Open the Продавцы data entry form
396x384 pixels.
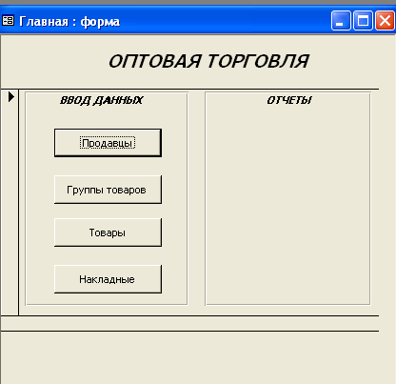click(108, 143)
